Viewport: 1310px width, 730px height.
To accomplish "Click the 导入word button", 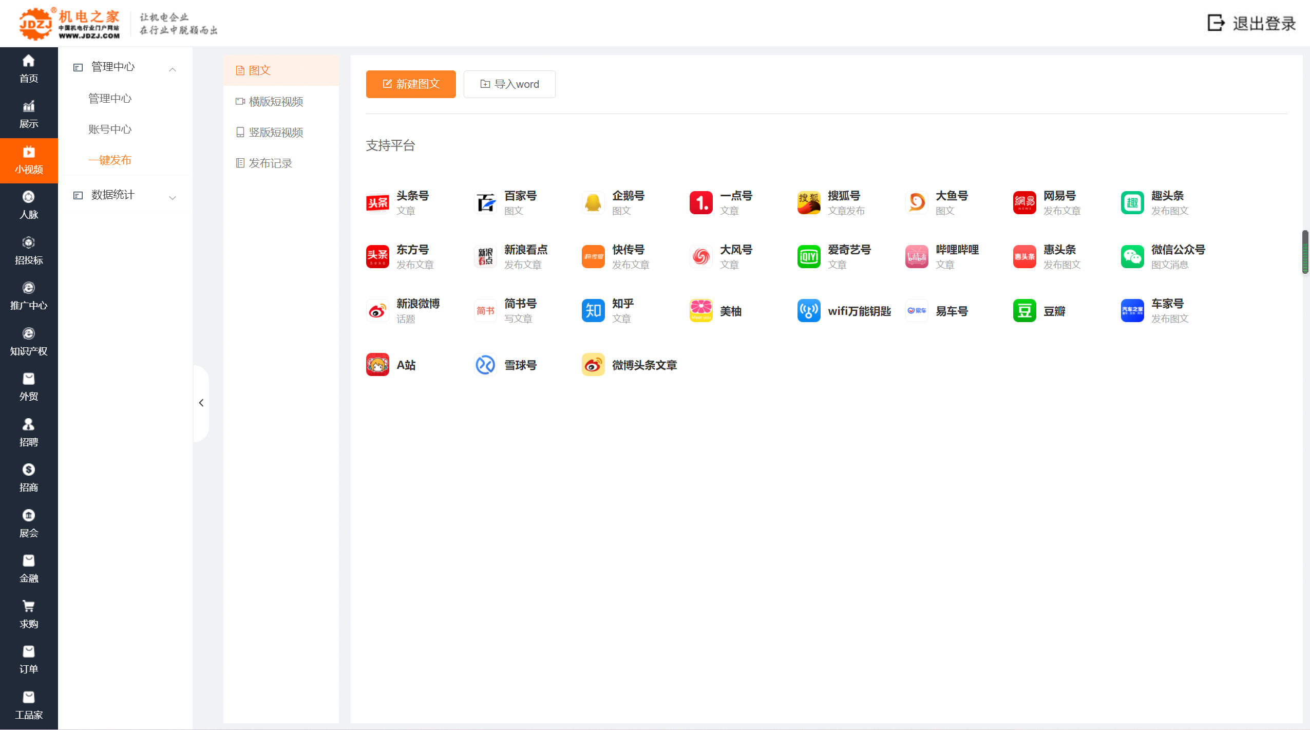I will [x=509, y=84].
